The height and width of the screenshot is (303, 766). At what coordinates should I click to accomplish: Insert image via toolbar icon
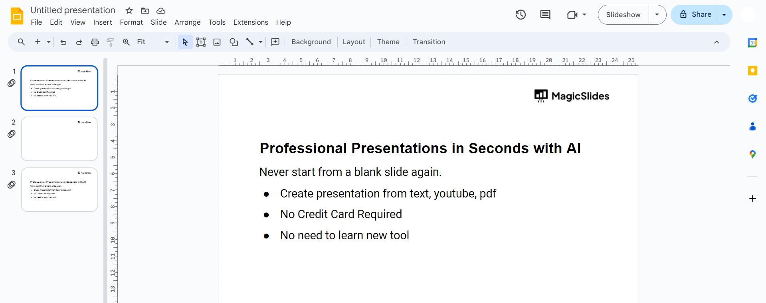click(x=217, y=42)
